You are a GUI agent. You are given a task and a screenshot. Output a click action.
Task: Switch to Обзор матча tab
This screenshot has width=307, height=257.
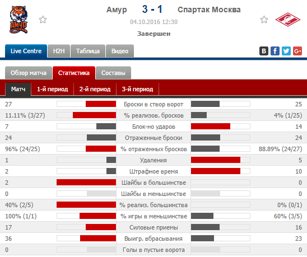[29, 73]
